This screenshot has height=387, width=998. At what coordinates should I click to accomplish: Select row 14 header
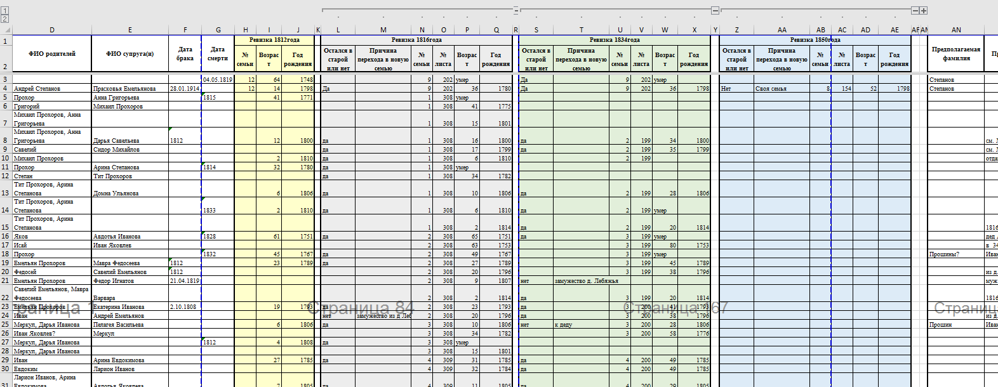point(5,210)
